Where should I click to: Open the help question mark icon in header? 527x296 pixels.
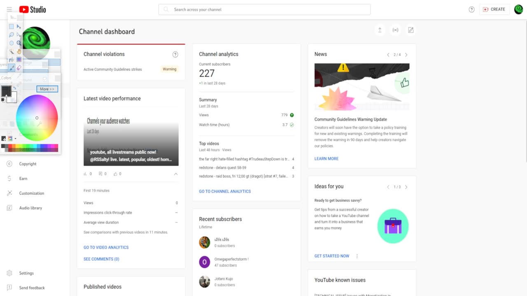pos(471,9)
